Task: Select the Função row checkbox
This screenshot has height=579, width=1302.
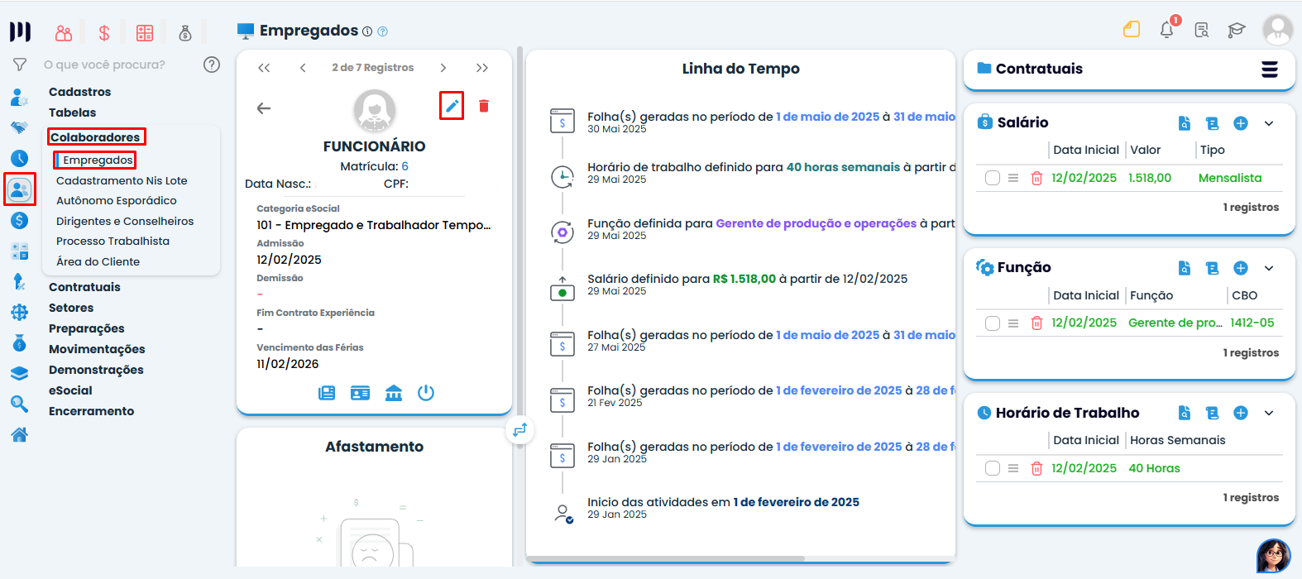Action: click(x=993, y=323)
